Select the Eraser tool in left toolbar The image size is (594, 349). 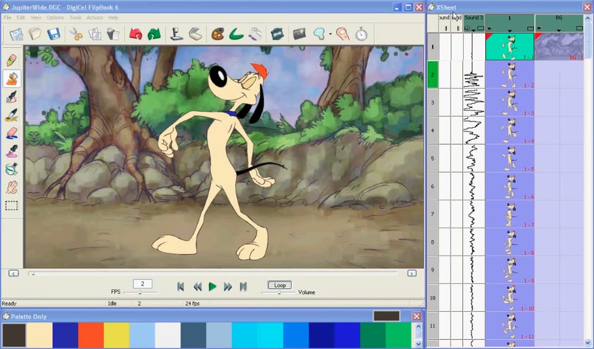point(11,133)
